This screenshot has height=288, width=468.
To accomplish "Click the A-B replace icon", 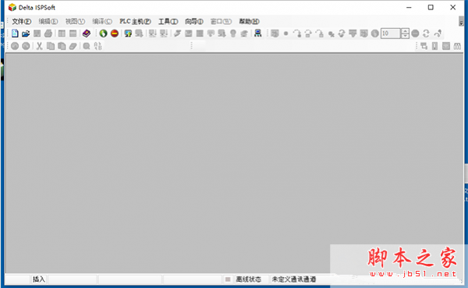I will tap(98, 46).
